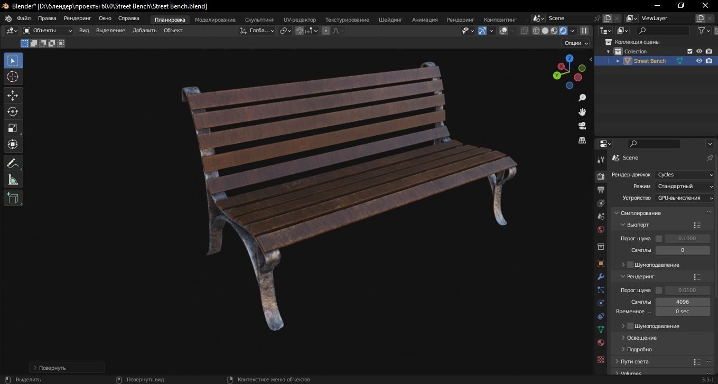
Task: Select the Select Box tool
Action: click(13, 61)
